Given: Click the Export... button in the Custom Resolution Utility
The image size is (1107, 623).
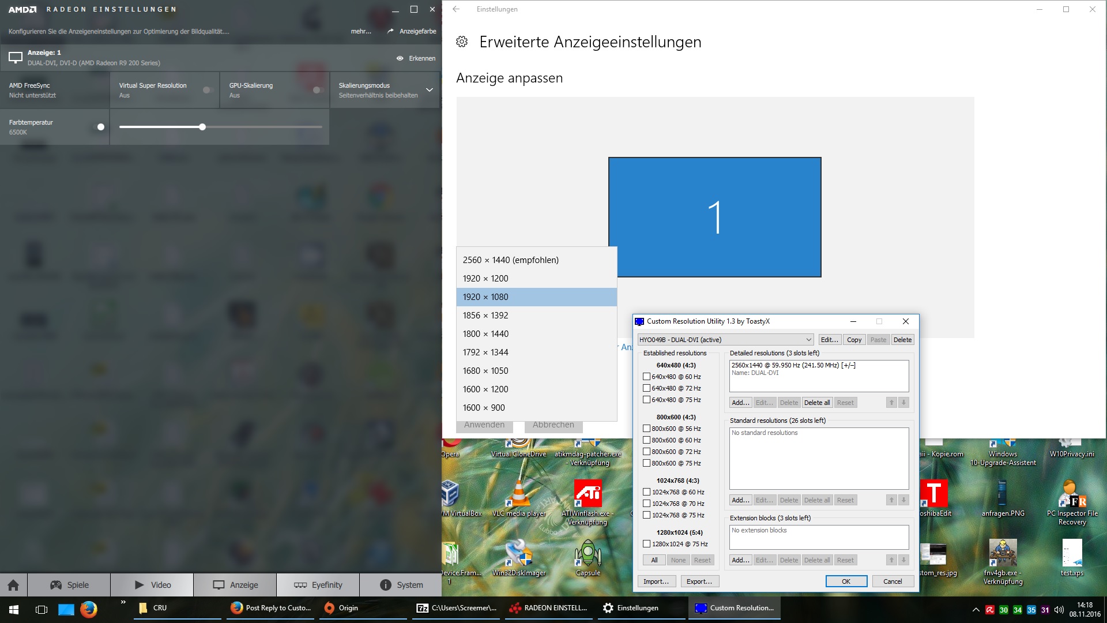Looking at the screenshot, I should [x=699, y=581].
